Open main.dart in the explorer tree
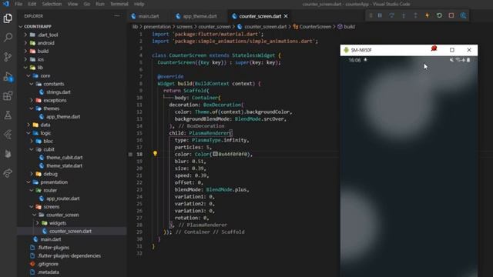 tap(50, 239)
